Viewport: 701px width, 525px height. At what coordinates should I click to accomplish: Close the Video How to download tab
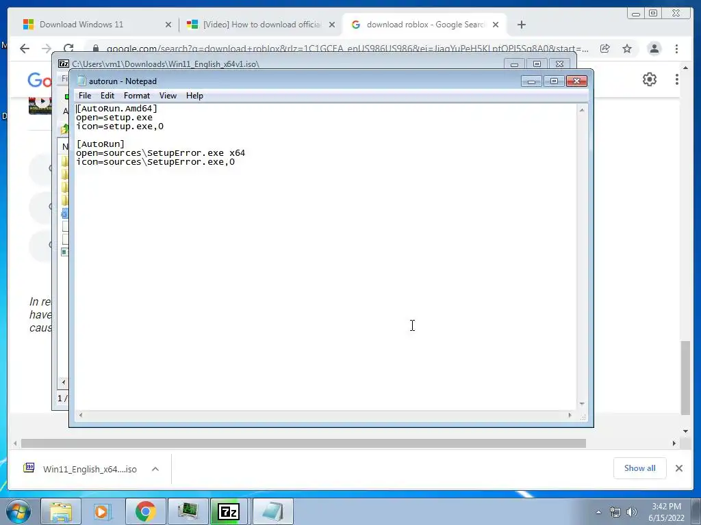coord(332,25)
